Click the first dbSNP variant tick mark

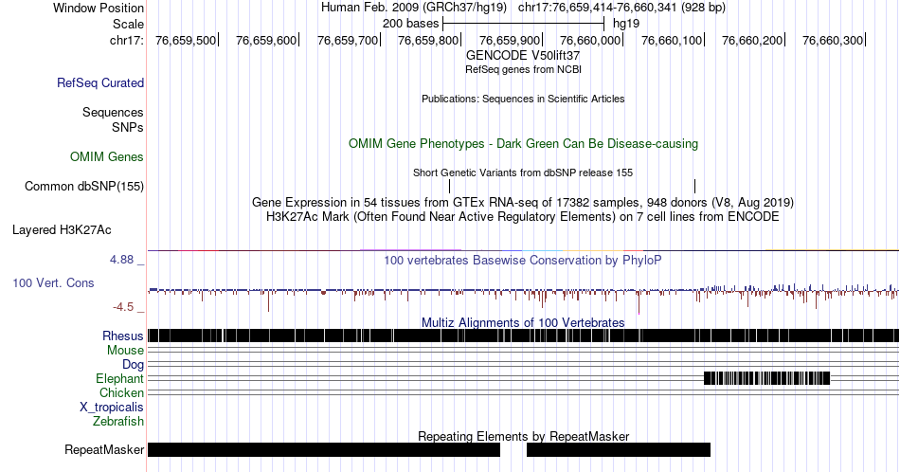tap(449, 186)
